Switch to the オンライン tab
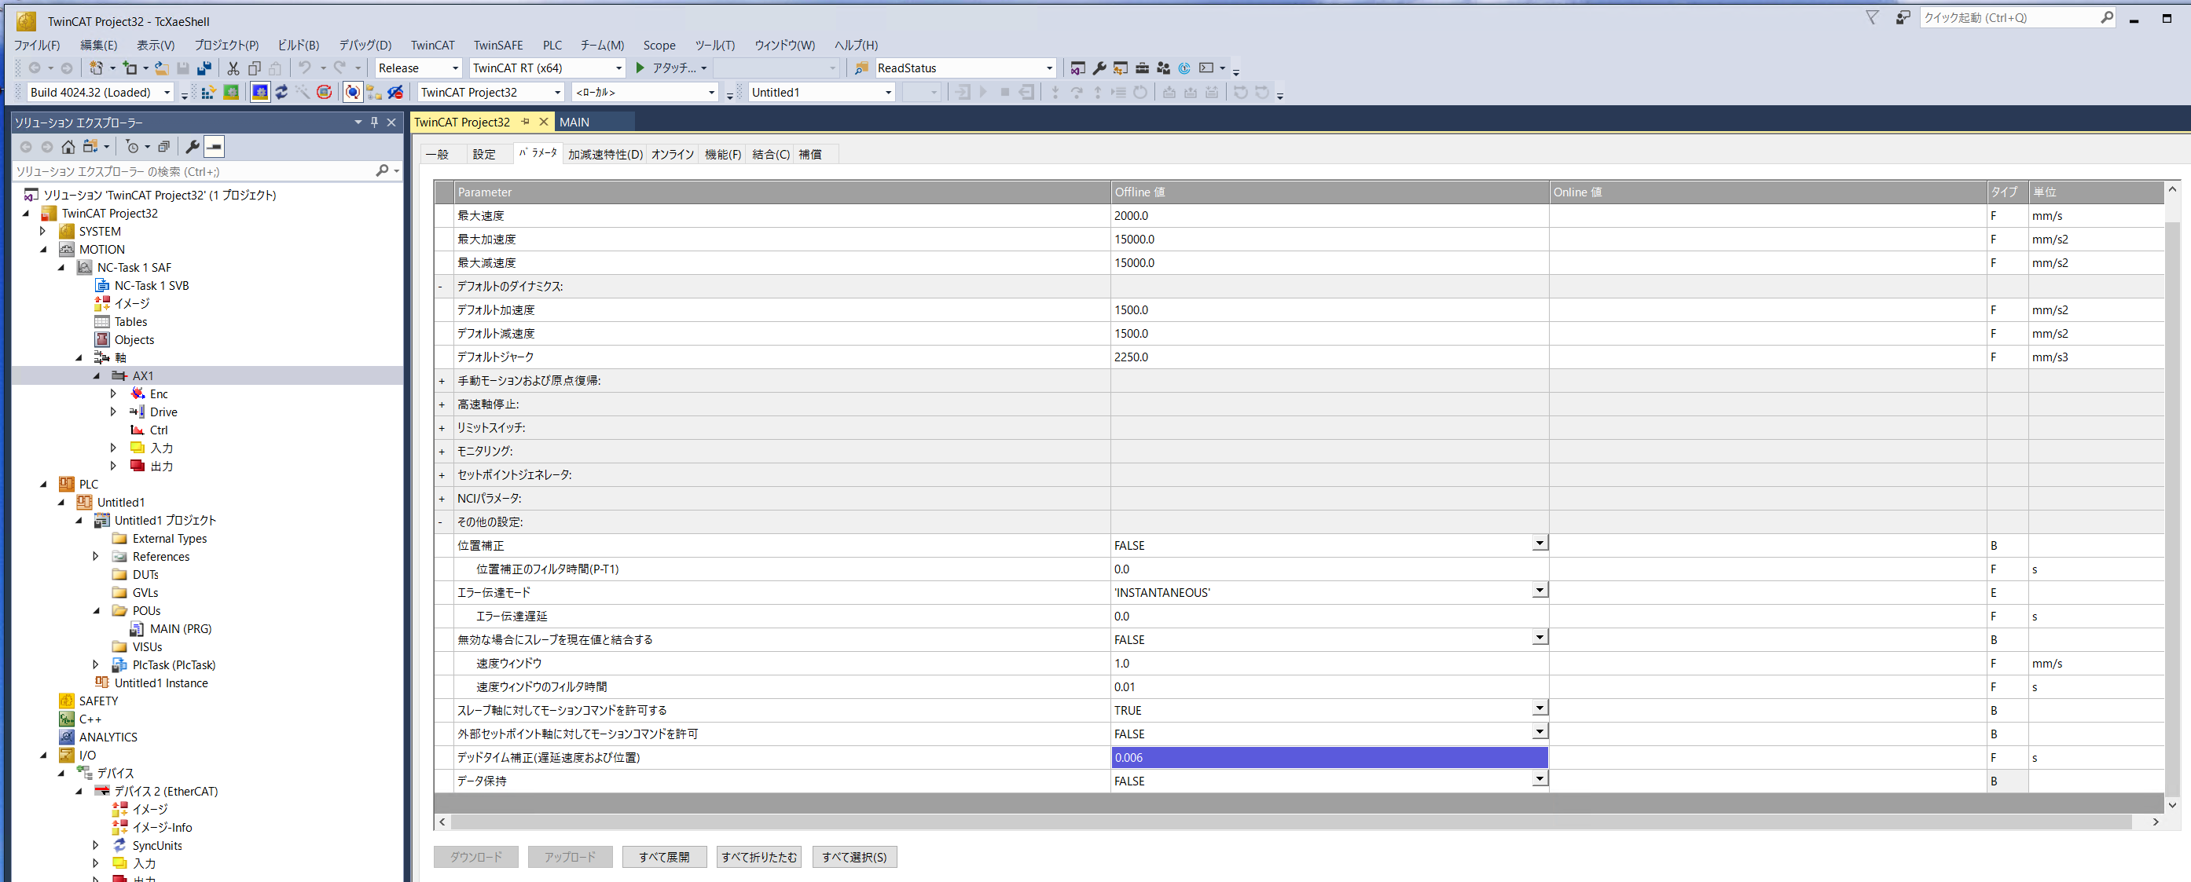 [x=672, y=155]
